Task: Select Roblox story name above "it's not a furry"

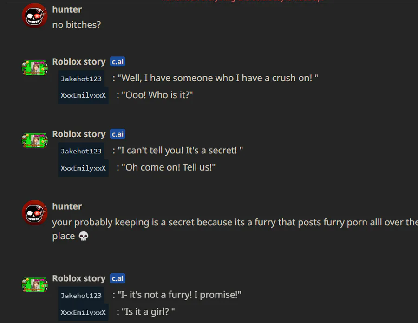Action: point(79,278)
